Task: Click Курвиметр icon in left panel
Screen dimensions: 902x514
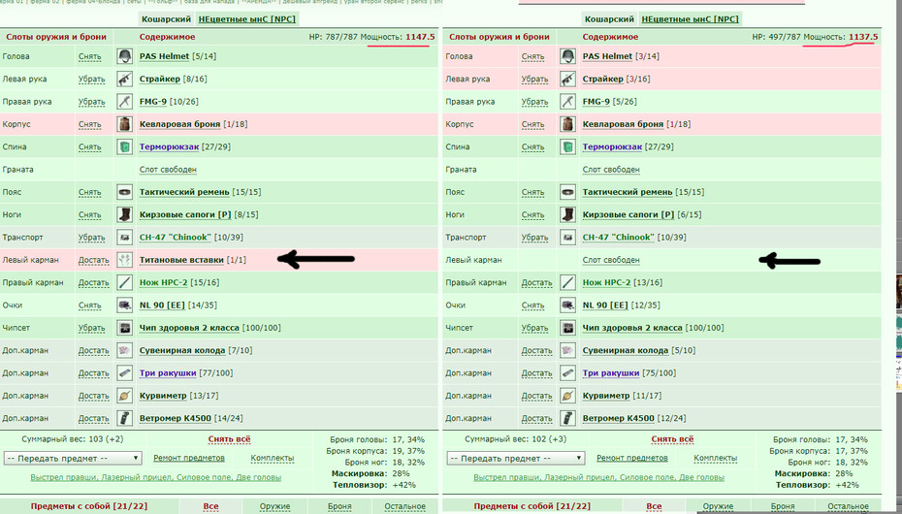Action: (125, 396)
